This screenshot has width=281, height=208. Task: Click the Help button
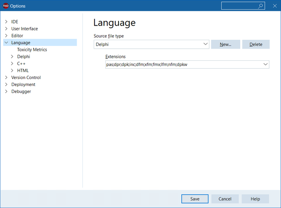(x=255, y=199)
